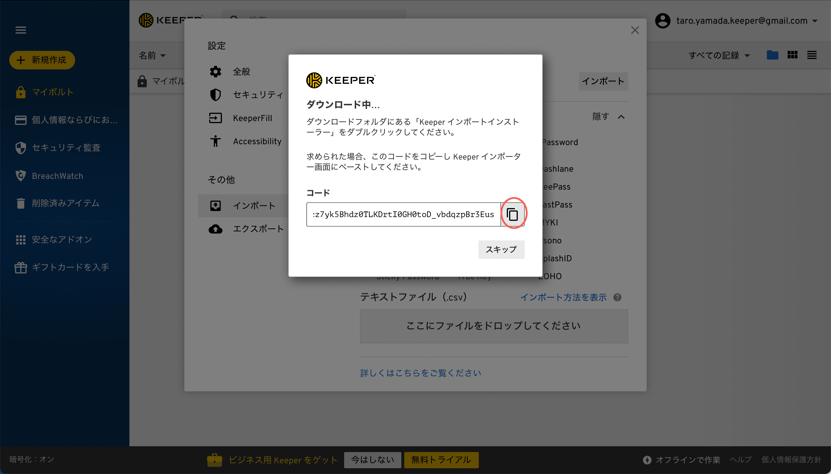Open the folder view icon
Screen dimensions: 831x474
(772, 55)
